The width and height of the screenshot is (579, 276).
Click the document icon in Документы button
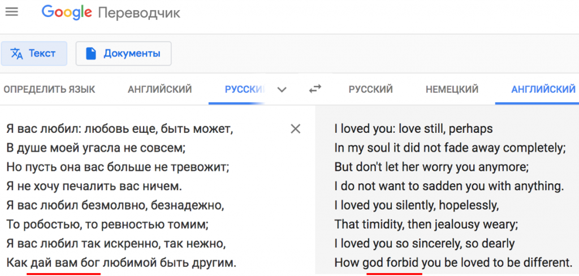coord(91,54)
